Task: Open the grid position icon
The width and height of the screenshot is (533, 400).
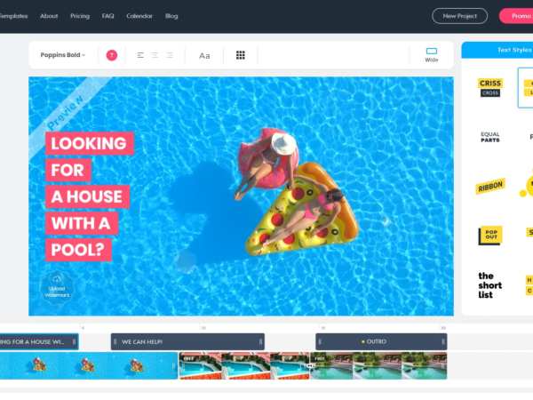Action: point(240,55)
